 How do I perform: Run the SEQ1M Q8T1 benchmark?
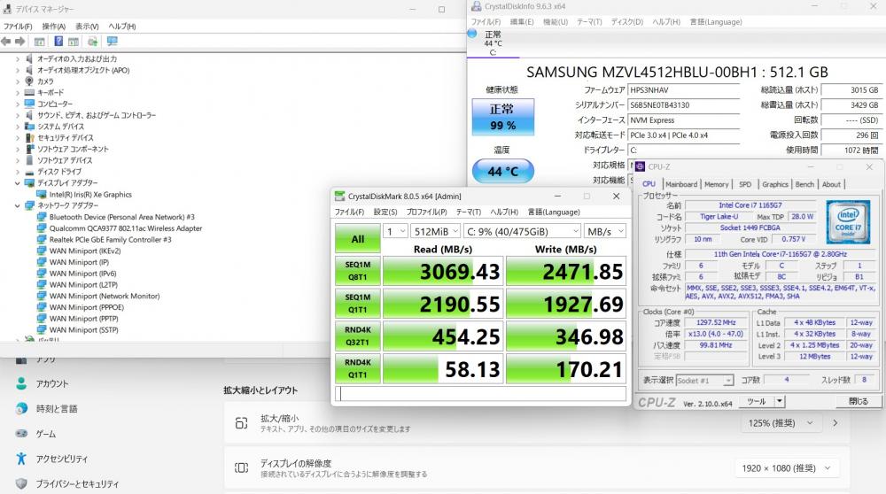pyautogui.click(x=358, y=271)
